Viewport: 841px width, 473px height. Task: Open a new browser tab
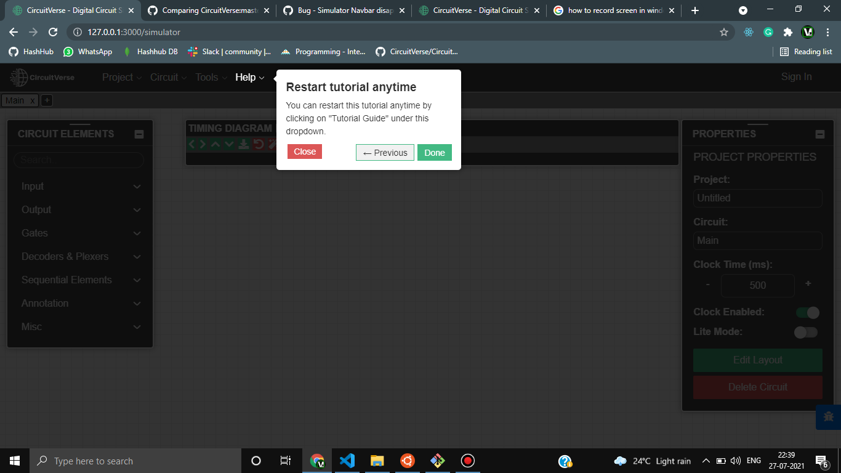(695, 10)
